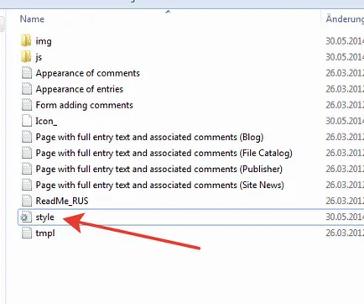The image size is (364, 304).
Task: Select 'Appearance of entries' file name
Action: 80,89
